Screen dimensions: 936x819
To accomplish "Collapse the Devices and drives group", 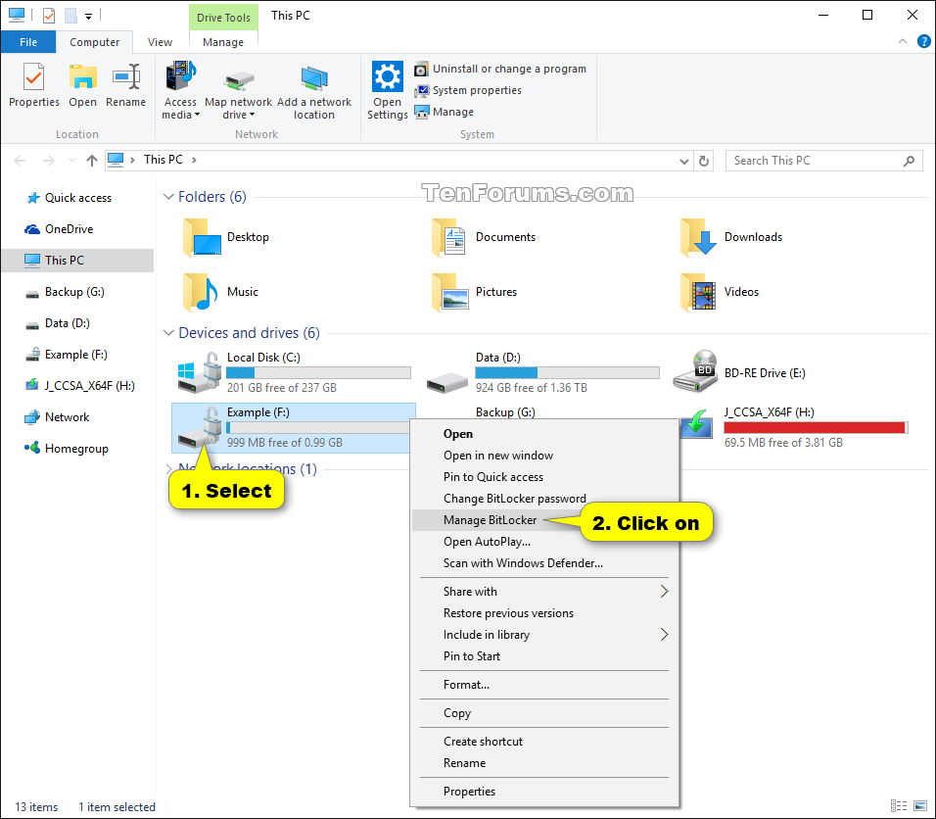I will [x=169, y=333].
